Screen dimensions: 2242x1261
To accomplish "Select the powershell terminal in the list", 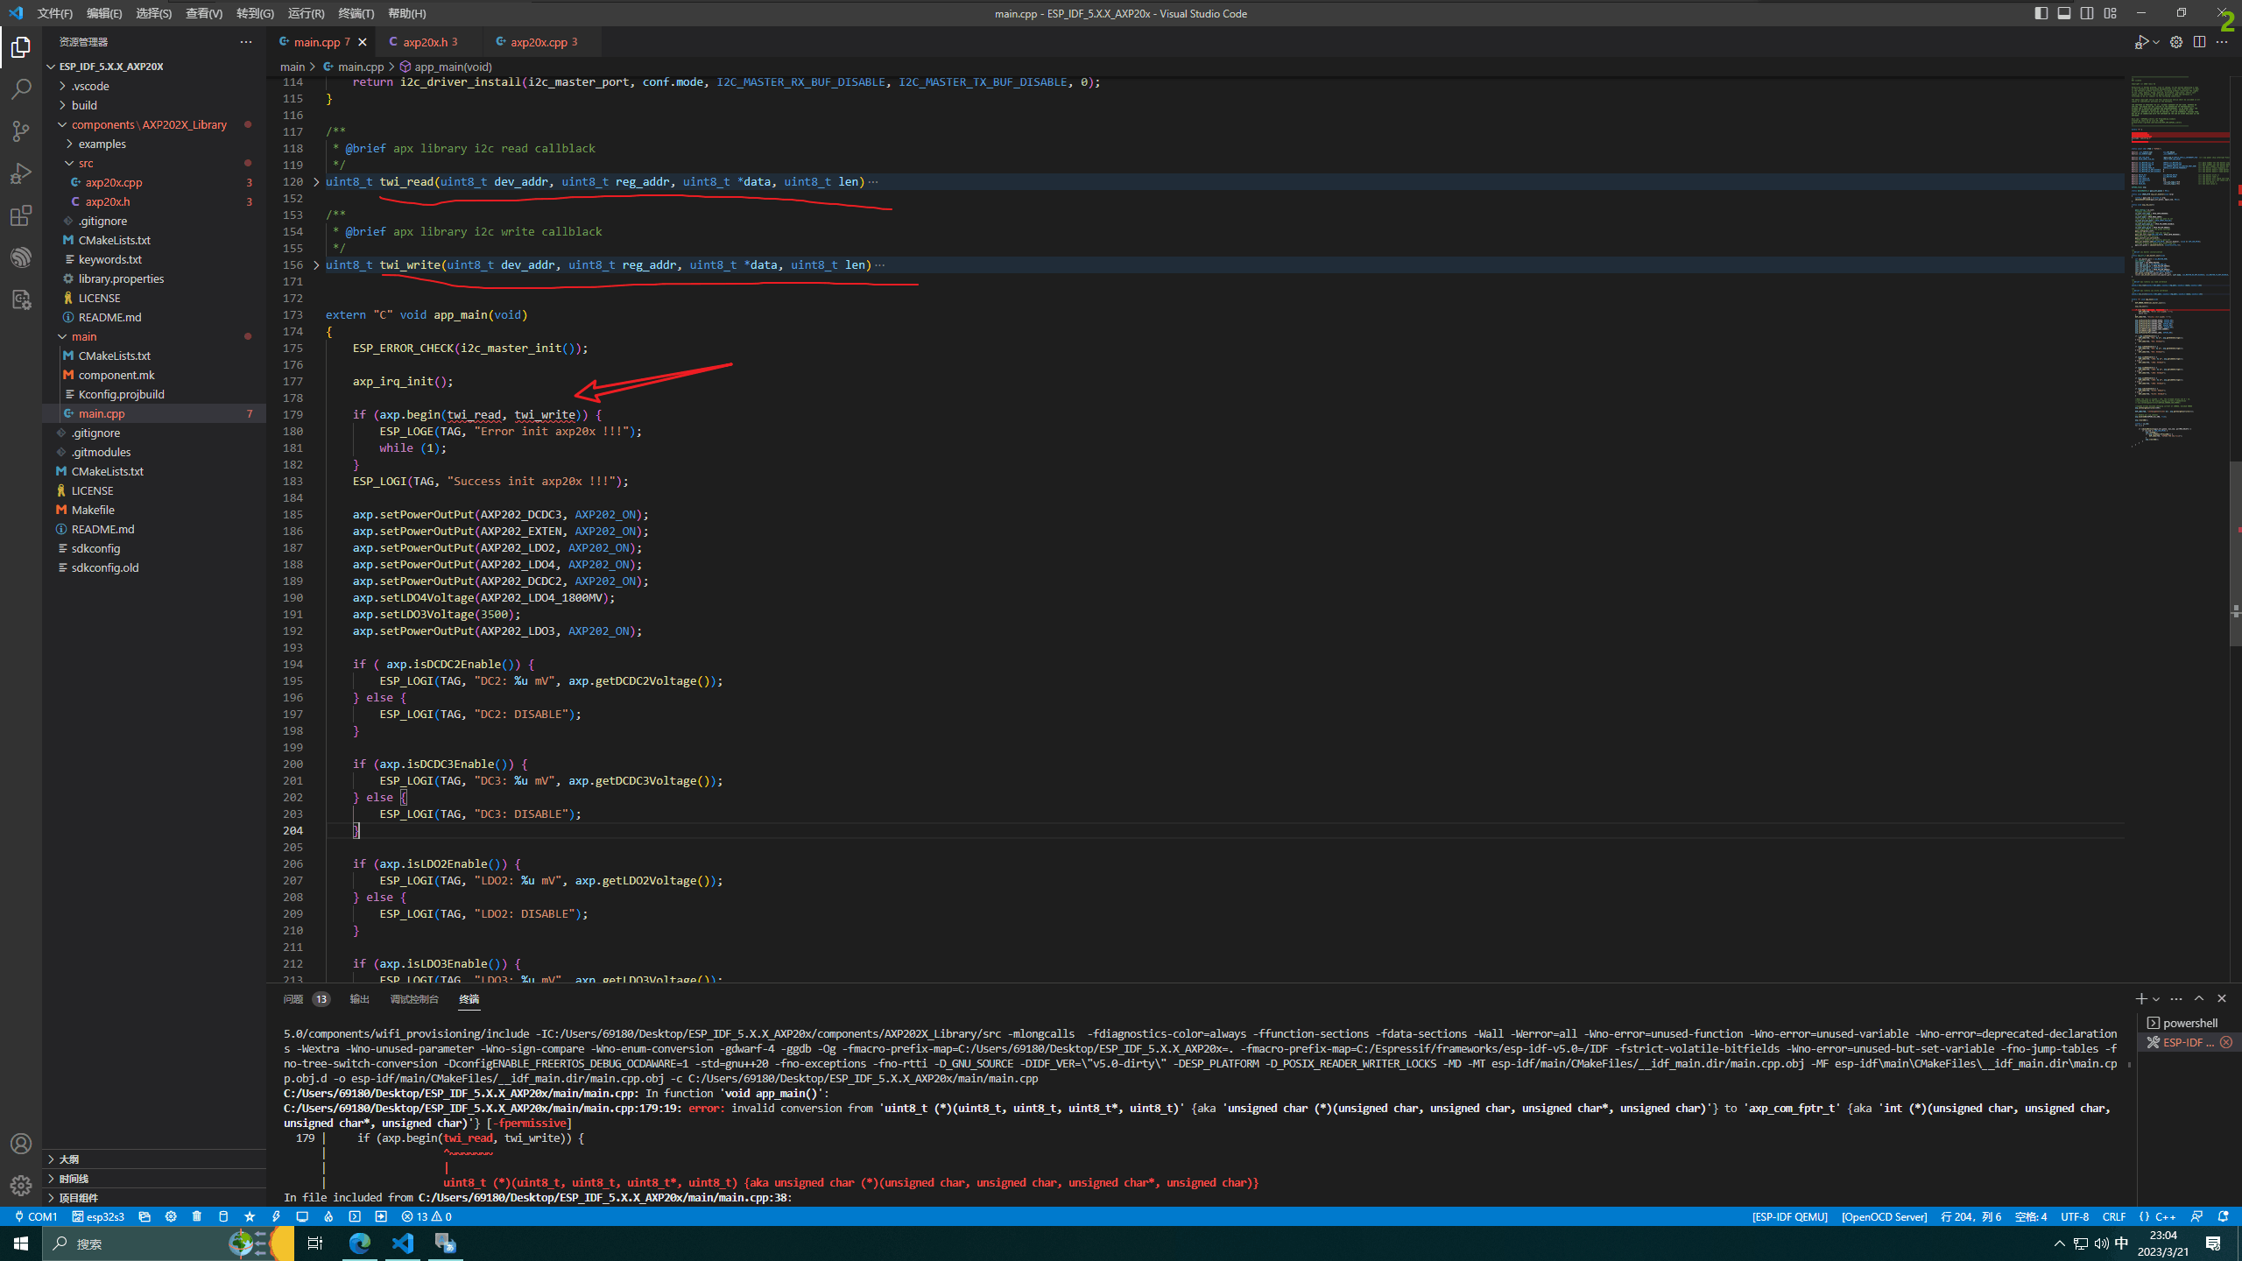I will 2189,1022.
